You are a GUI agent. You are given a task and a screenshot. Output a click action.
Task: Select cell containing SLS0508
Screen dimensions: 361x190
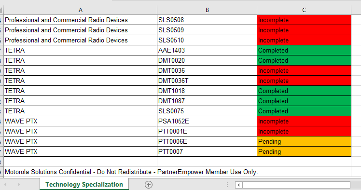click(x=207, y=20)
